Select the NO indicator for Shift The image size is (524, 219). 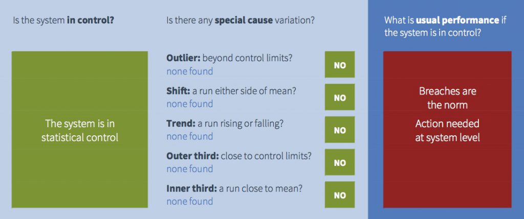340,97
